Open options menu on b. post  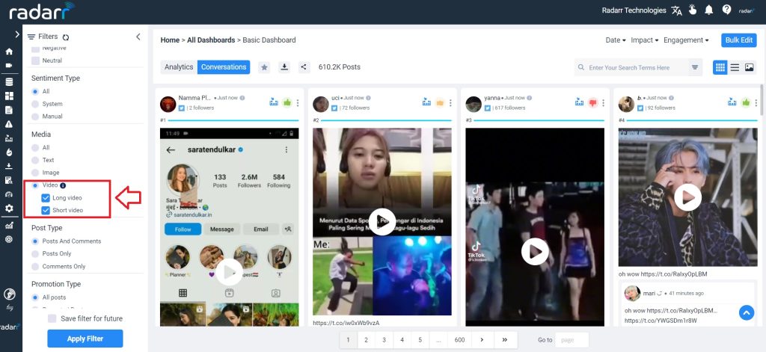[x=756, y=103]
